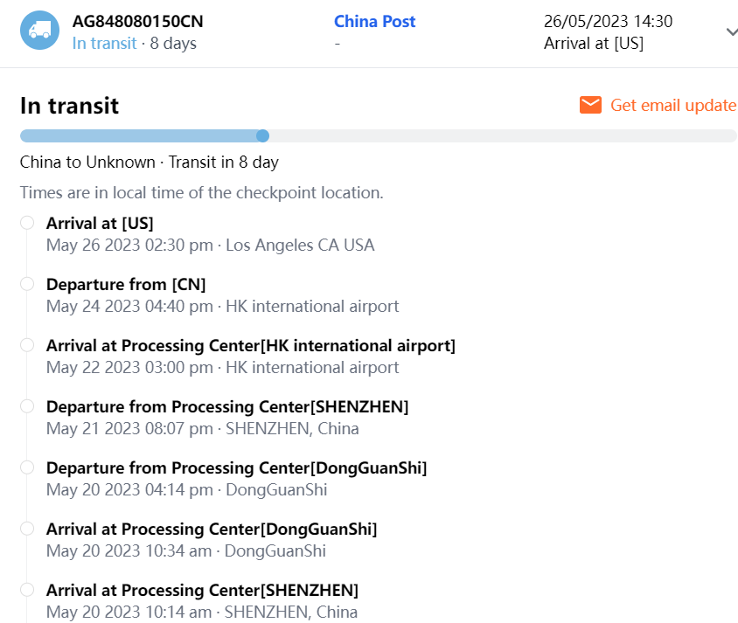Click the orange envelope email icon
The image size is (738, 623).
tap(591, 105)
